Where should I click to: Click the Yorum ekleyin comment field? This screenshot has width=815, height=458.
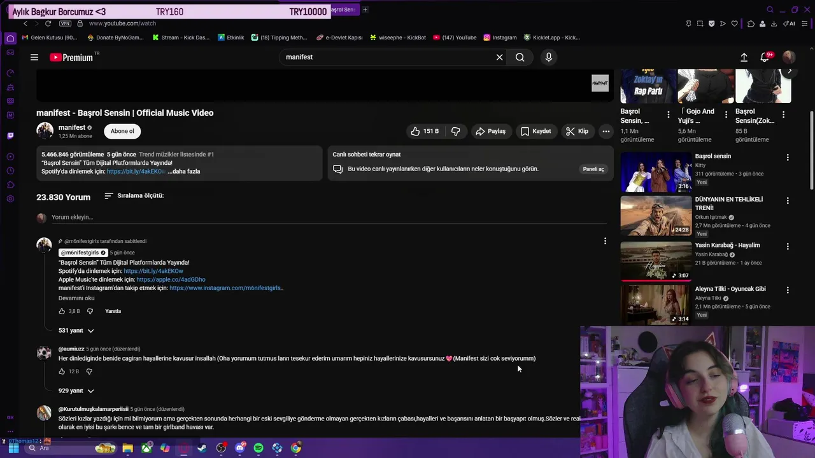(329, 218)
